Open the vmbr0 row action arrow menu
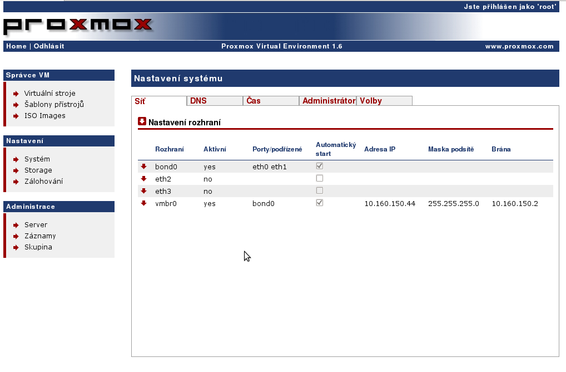 tap(143, 203)
